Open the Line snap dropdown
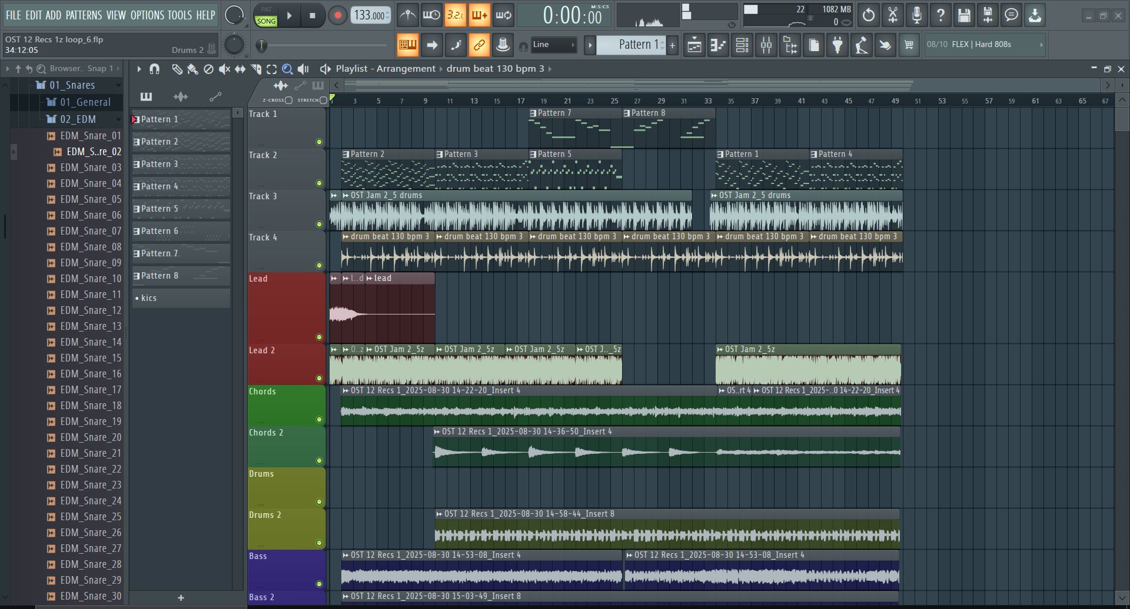Image resolution: width=1130 pixels, height=609 pixels. (553, 45)
